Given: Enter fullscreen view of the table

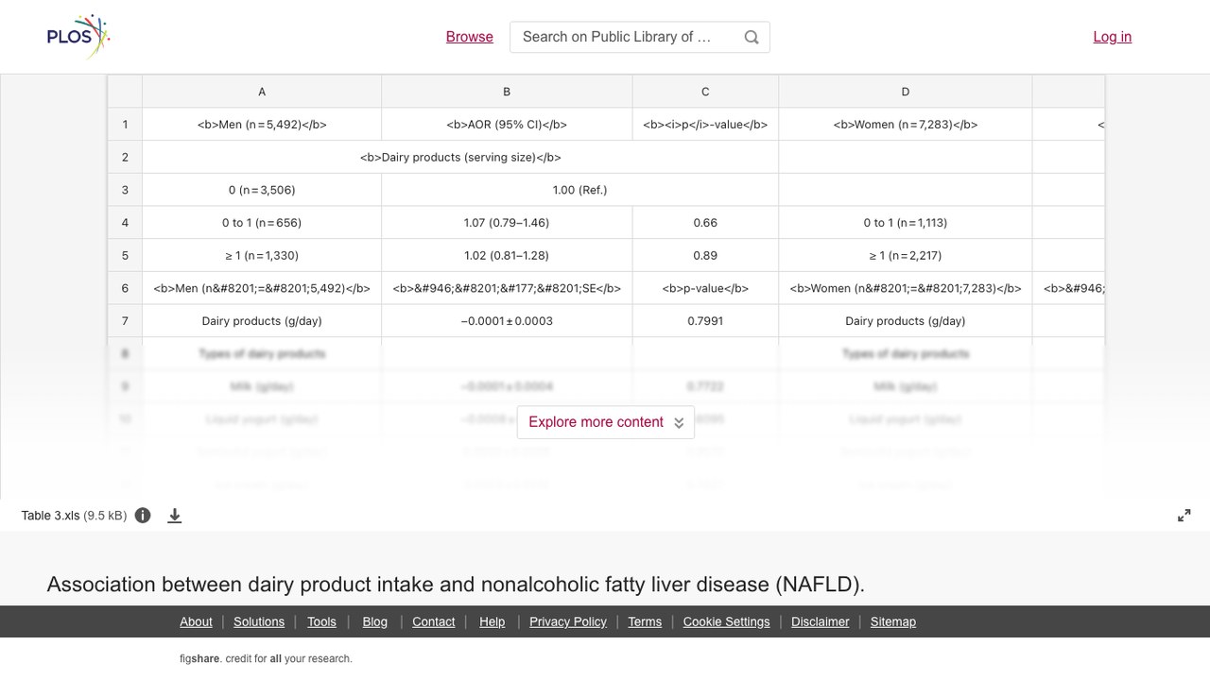Looking at the screenshot, I should [x=1184, y=516].
